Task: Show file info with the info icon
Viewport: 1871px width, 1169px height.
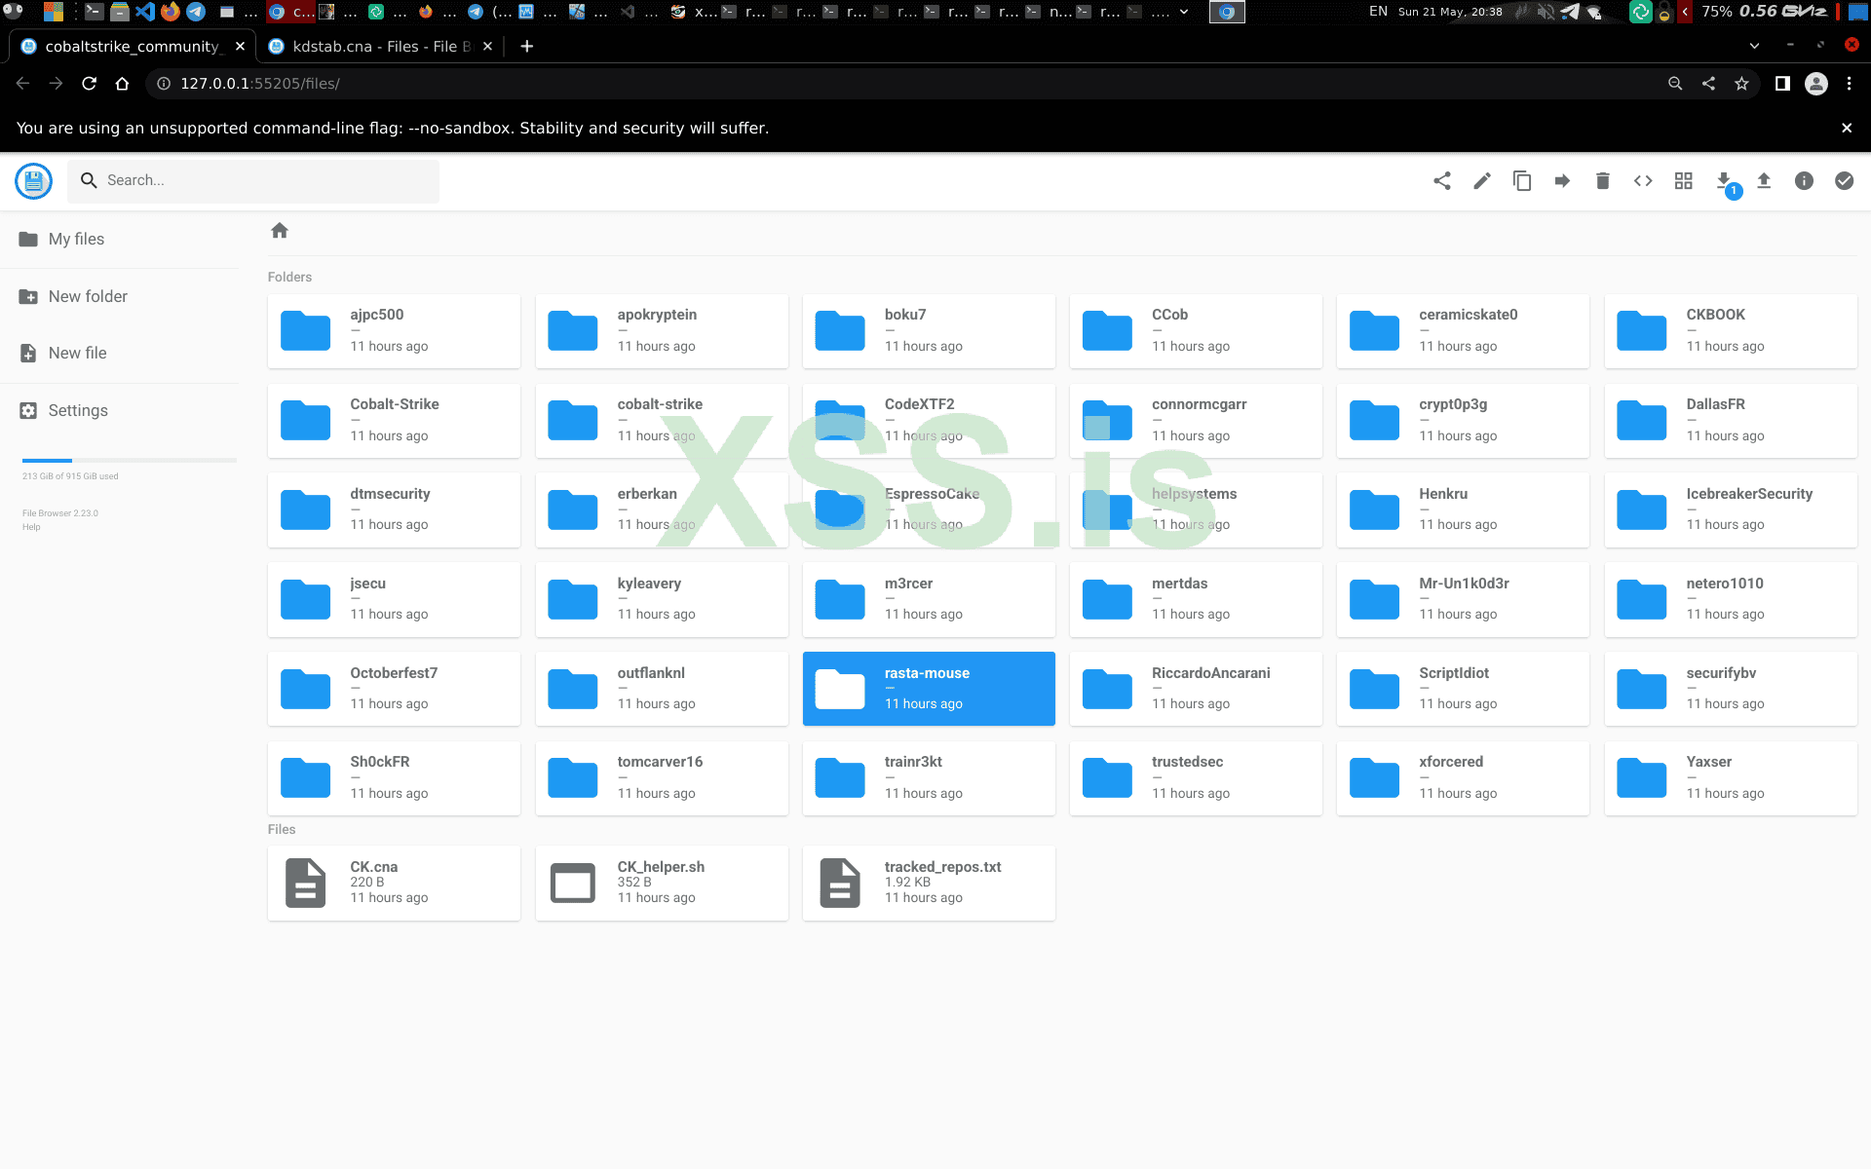Action: pyautogui.click(x=1804, y=180)
